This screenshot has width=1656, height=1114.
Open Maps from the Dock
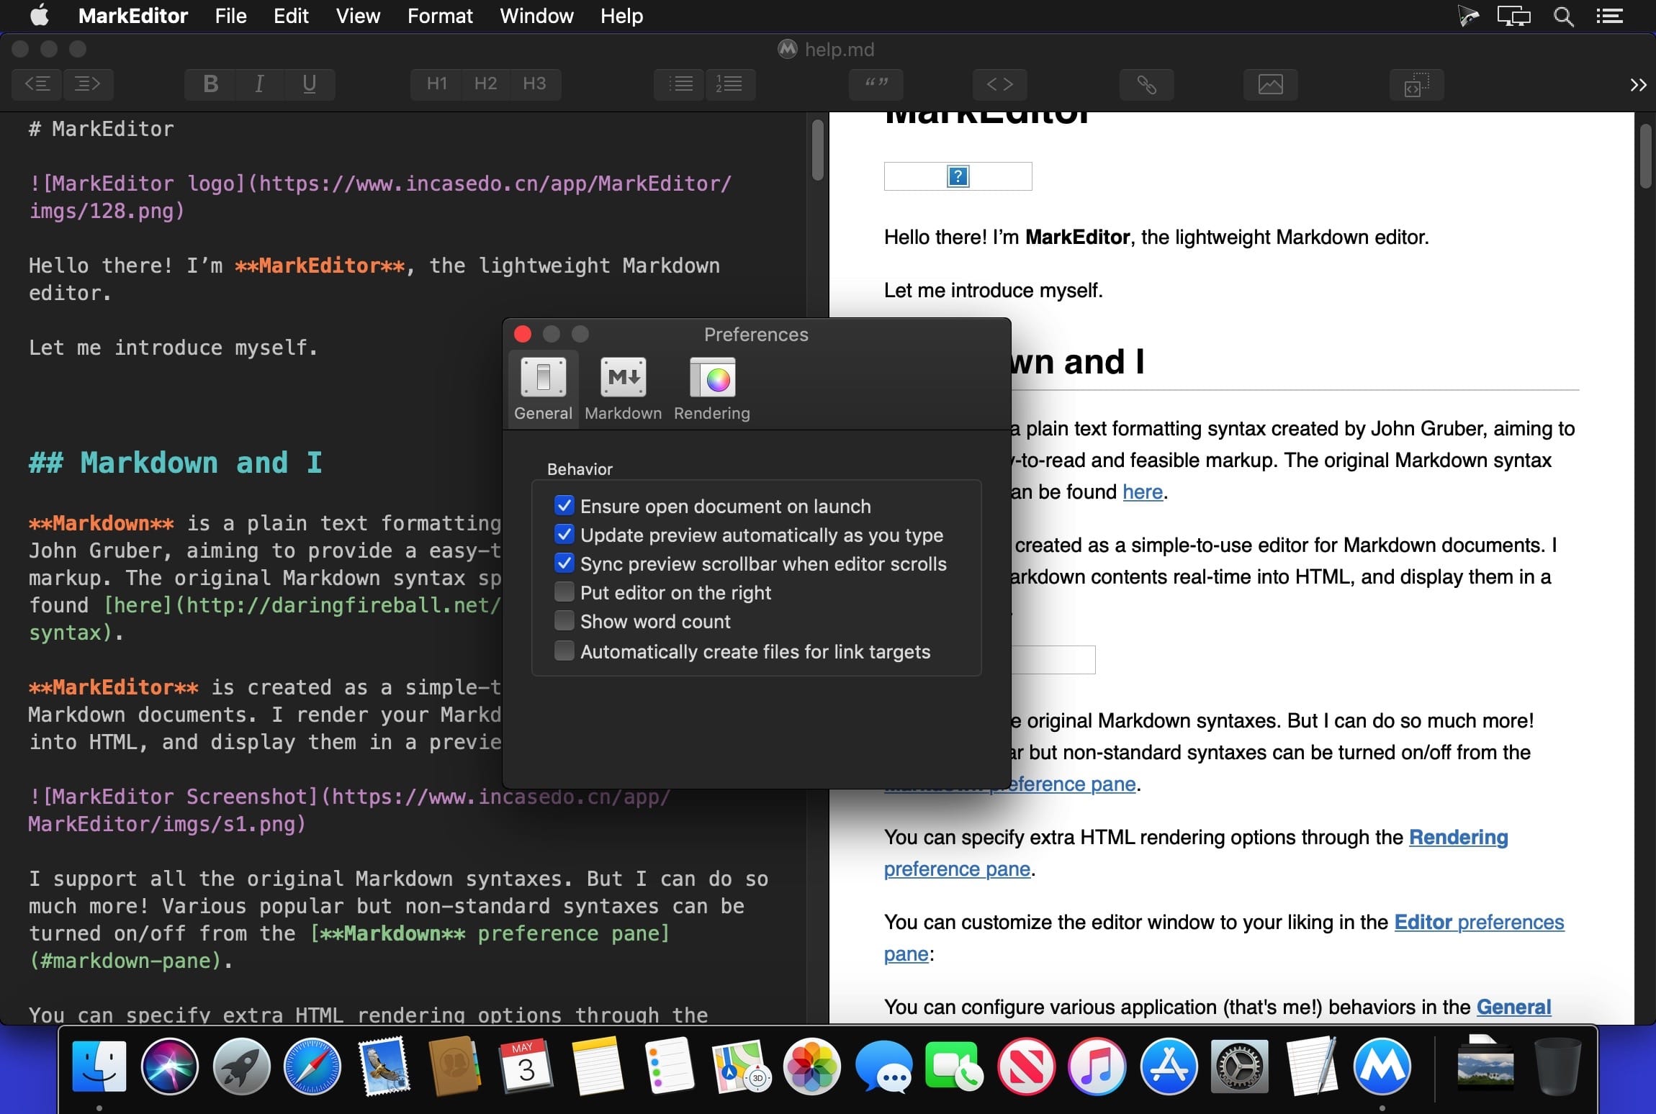740,1067
